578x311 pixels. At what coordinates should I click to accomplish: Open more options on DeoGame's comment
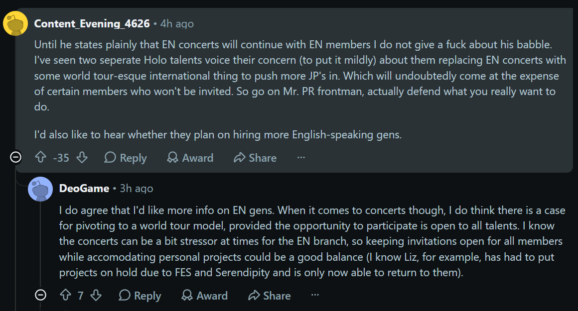(315, 295)
